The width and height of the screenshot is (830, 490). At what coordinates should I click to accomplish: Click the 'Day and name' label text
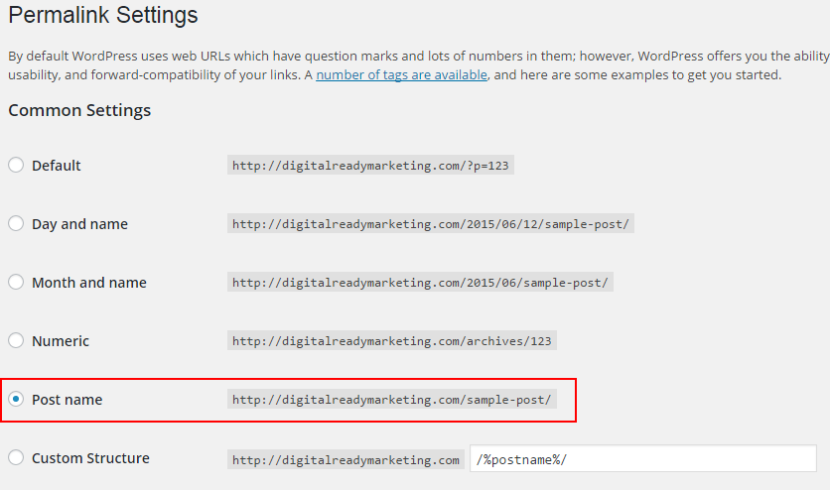point(79,224)
